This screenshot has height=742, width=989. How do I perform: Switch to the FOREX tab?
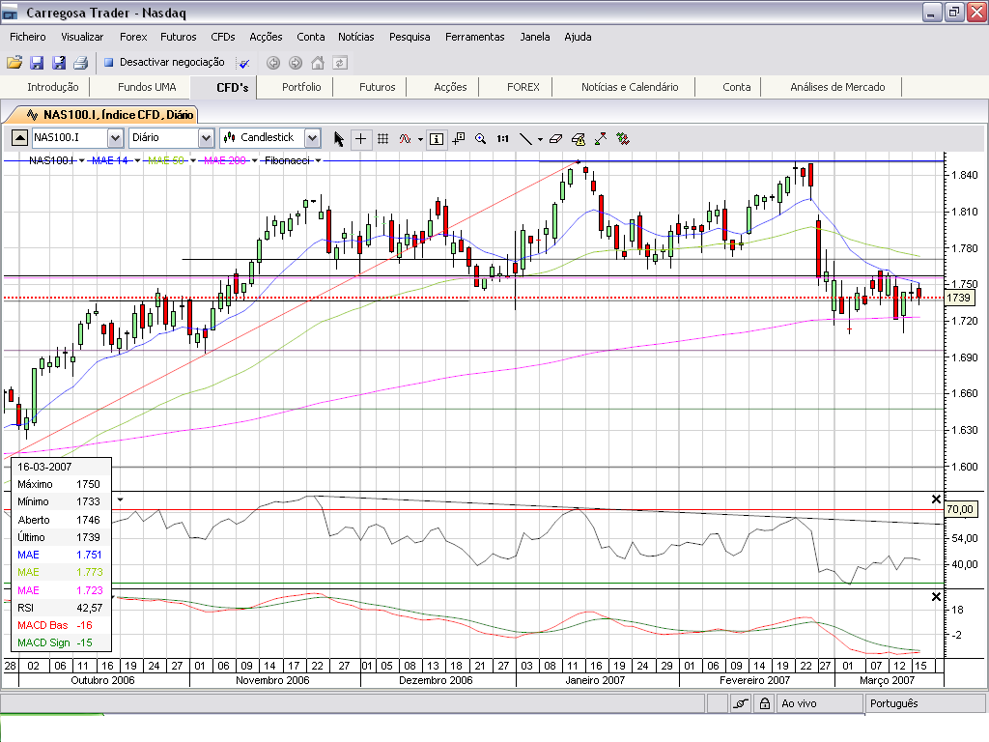coord(523,87)
